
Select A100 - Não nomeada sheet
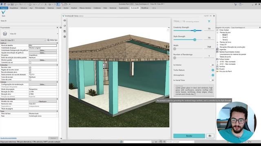click(x=228, y=62)
